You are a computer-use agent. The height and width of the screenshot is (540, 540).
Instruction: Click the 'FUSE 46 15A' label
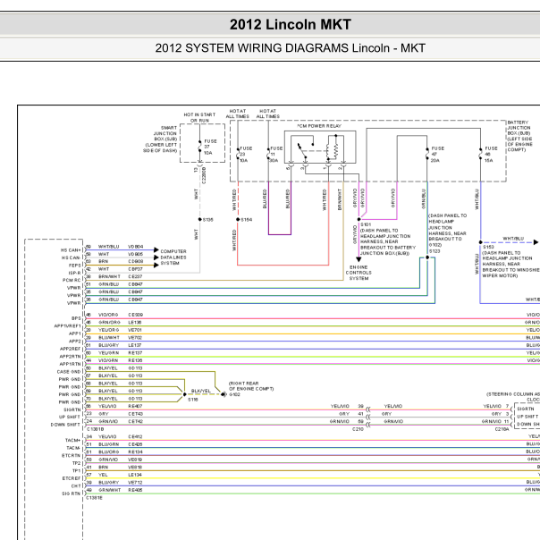pyautogui.click(x=491, y=155)
